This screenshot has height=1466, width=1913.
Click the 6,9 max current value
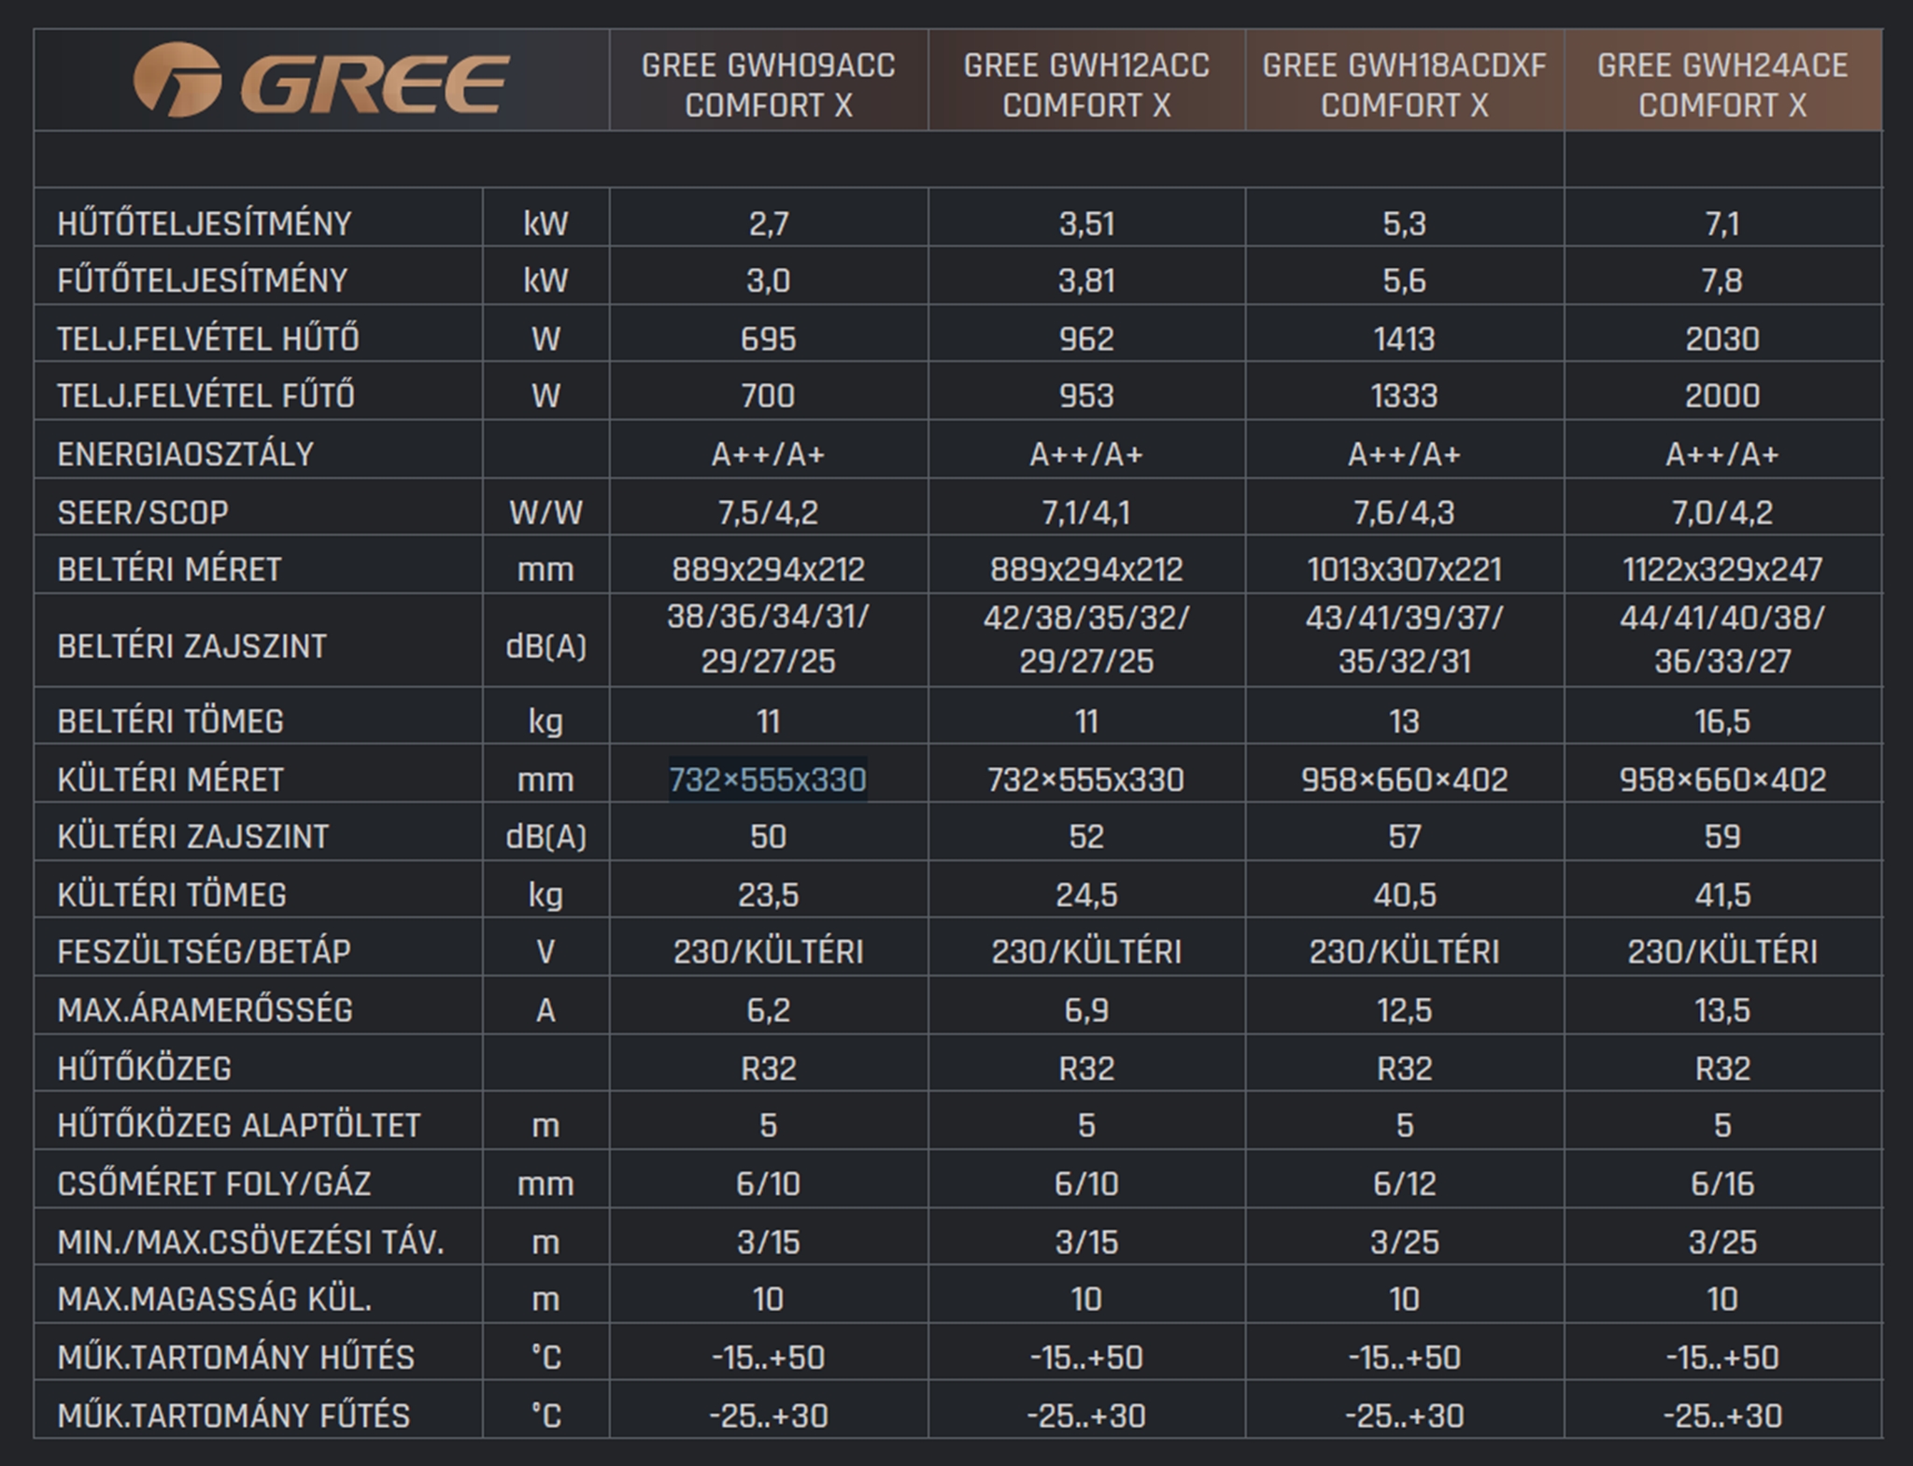(x=1086, y=1010)
